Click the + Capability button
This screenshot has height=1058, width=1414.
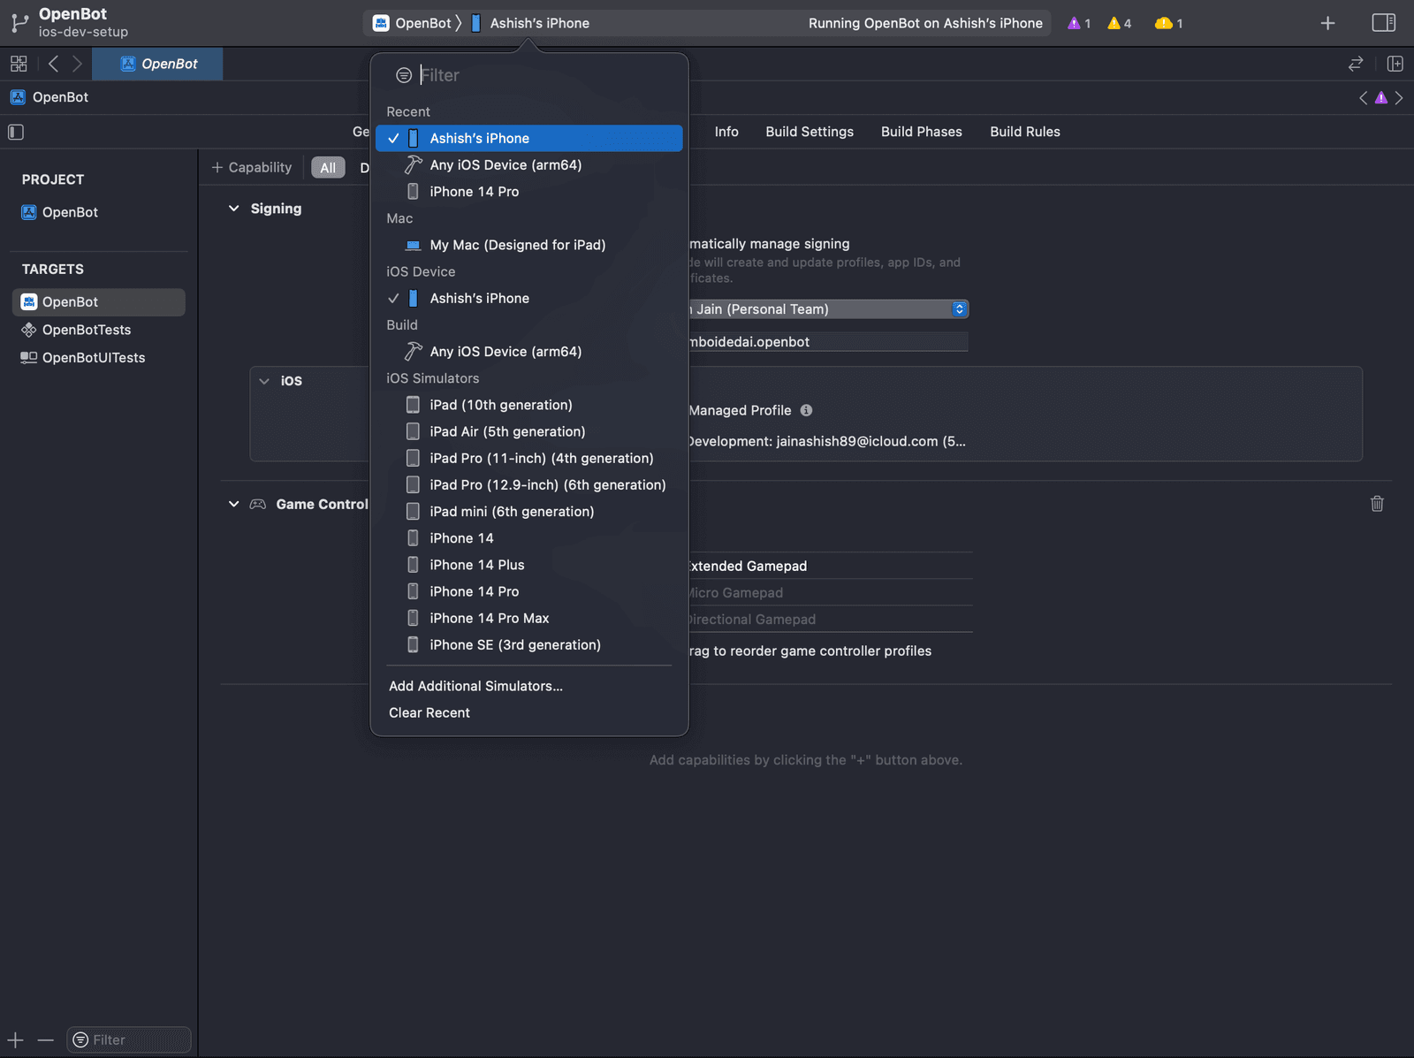[x=252, y=168]
